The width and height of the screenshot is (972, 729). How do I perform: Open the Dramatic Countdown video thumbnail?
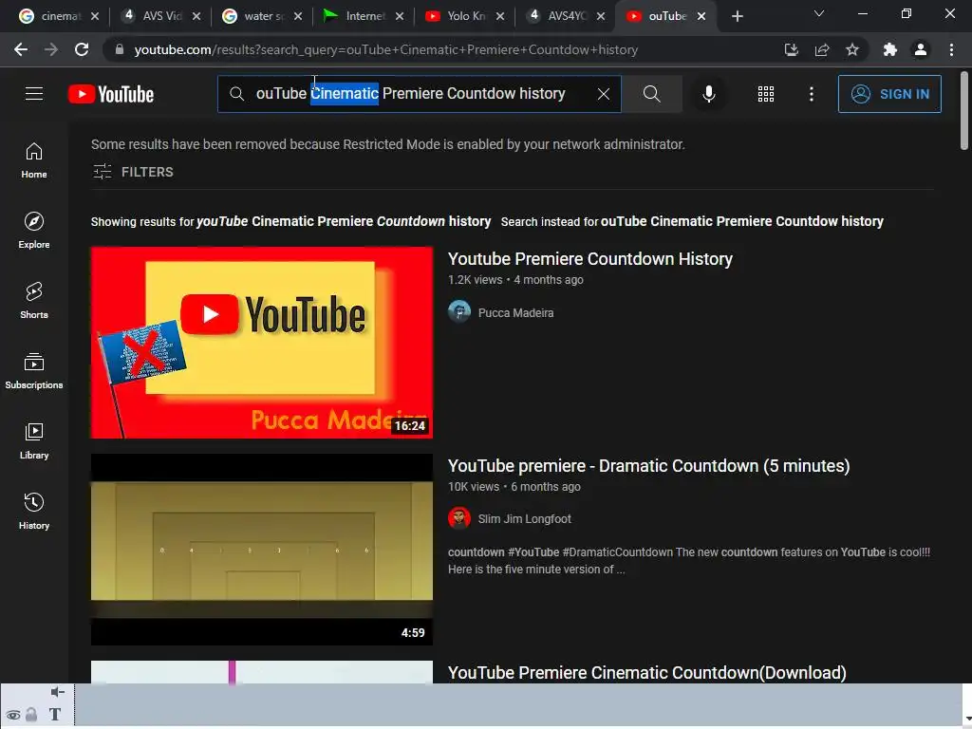coord(262,550)
